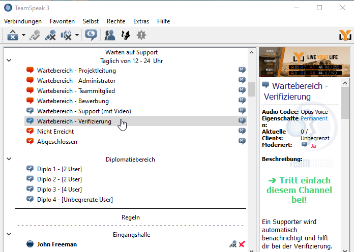Click the LYL logo icon in the toolbar
Viewport: 354px width, 252px height.
[345, 35]
